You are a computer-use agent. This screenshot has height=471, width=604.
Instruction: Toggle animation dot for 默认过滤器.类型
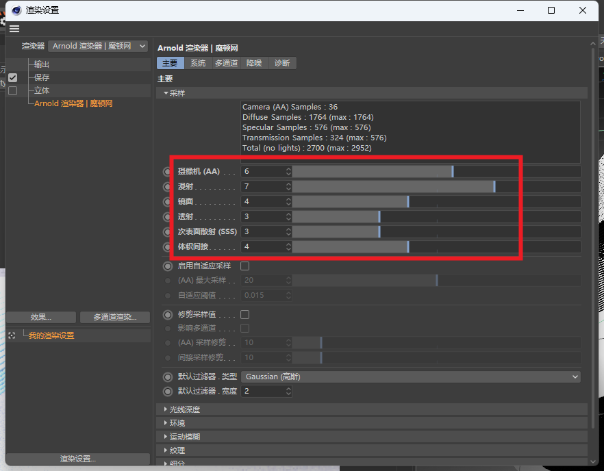point(168,377)
